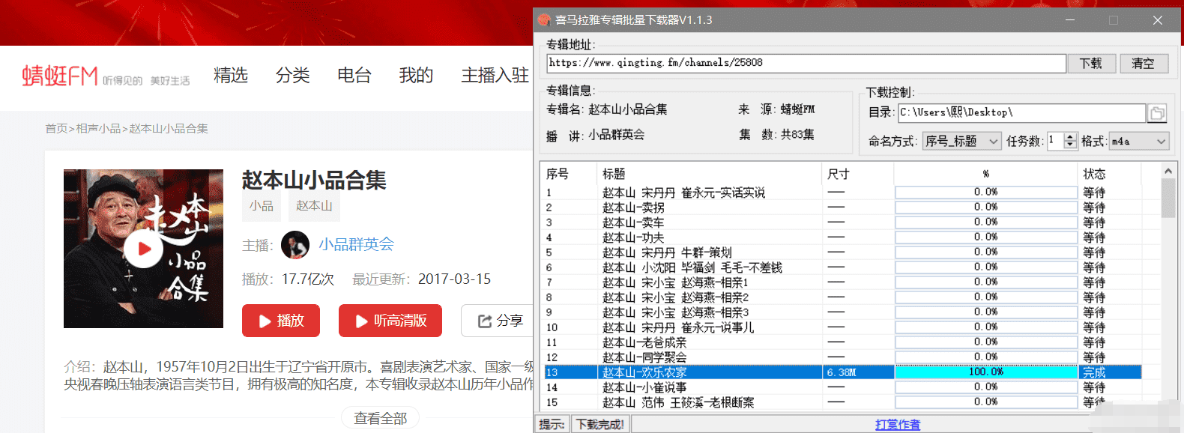
Task: Select row 赵本山 宋小宝 赵海燕-相亲3
Action: [842, 312]
